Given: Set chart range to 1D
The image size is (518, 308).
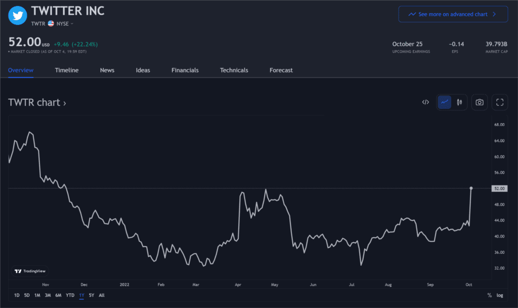Looking at the screenshot, I should [17, 295].
